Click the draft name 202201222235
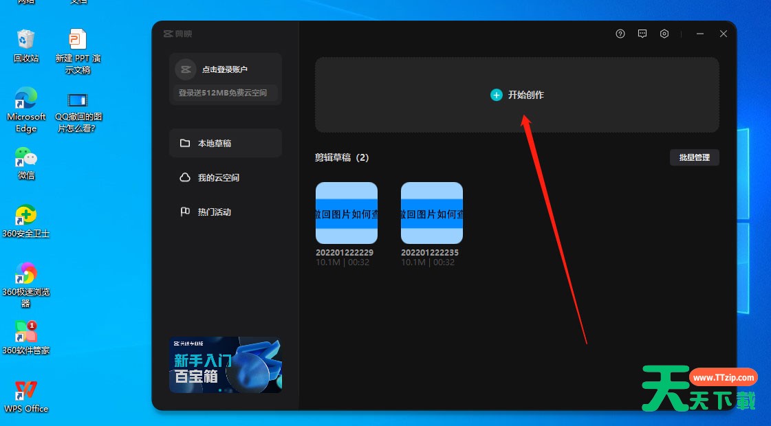Screen dimensions: 771x426 430,253
